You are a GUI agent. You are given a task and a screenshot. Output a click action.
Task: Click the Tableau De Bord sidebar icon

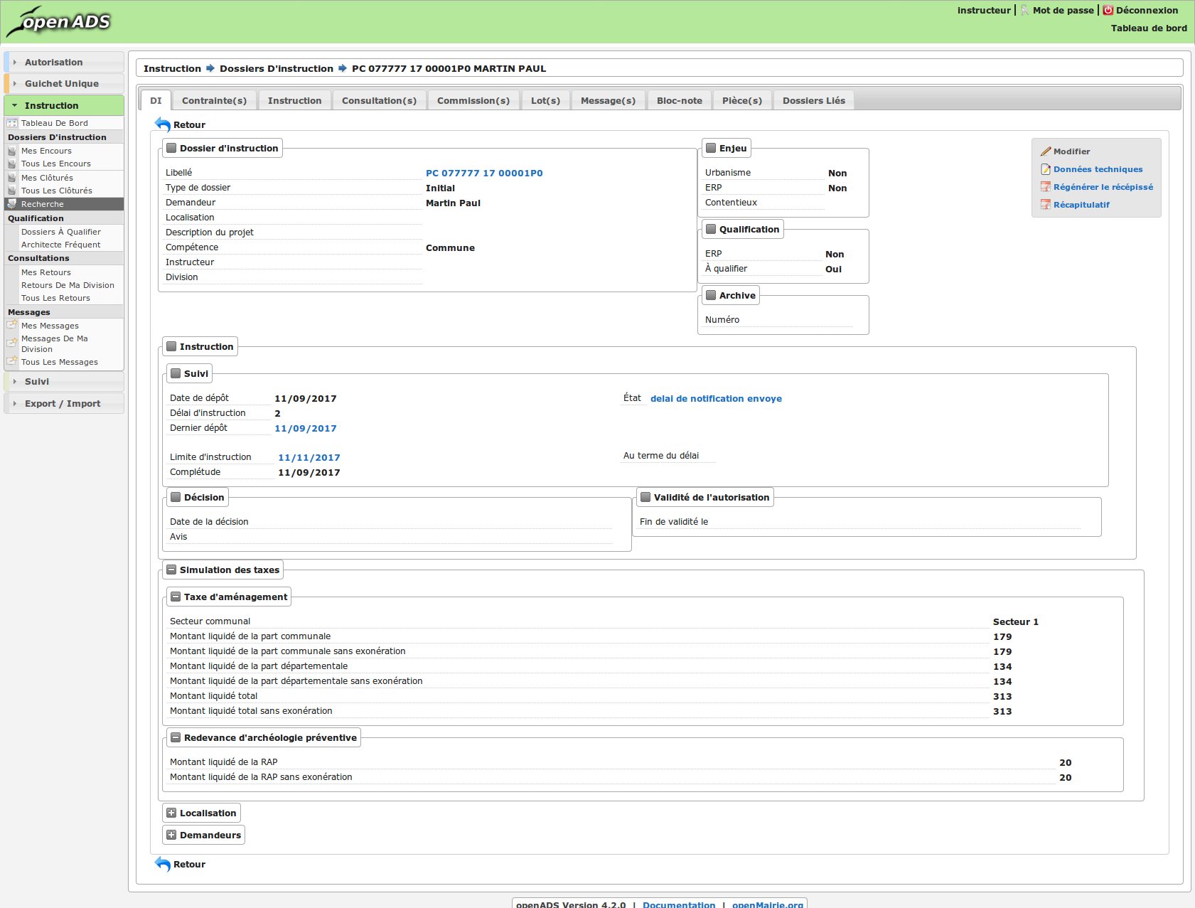[12, 123]
